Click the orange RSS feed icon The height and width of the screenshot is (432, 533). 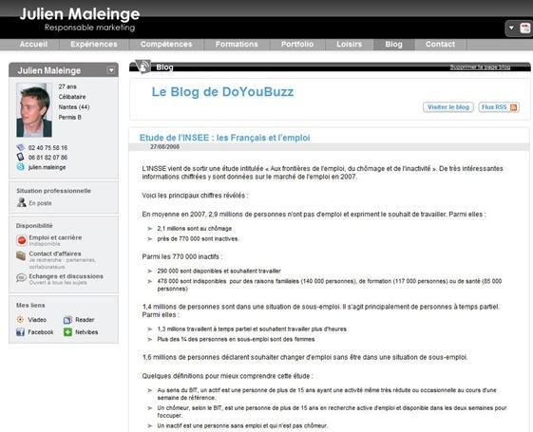coord(514,107)
